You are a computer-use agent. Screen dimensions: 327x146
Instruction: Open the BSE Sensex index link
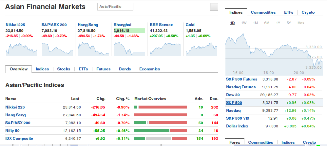coord(161,25)
